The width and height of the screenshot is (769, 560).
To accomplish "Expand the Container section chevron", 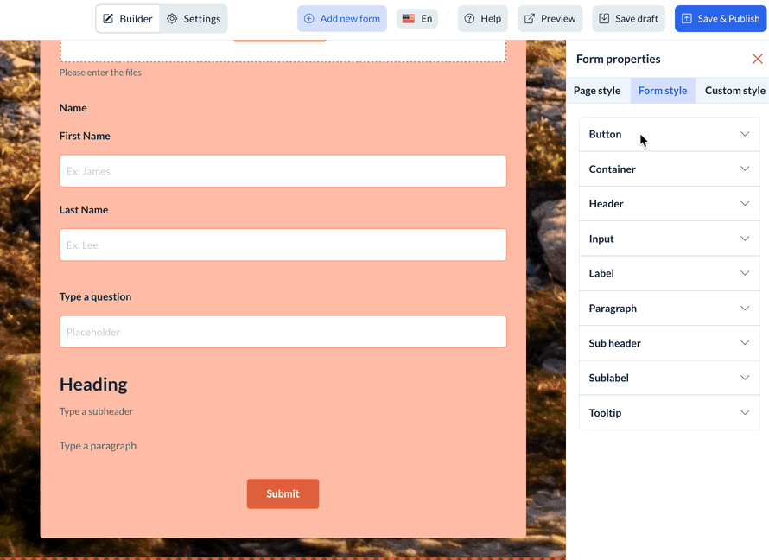I will 745,169.
